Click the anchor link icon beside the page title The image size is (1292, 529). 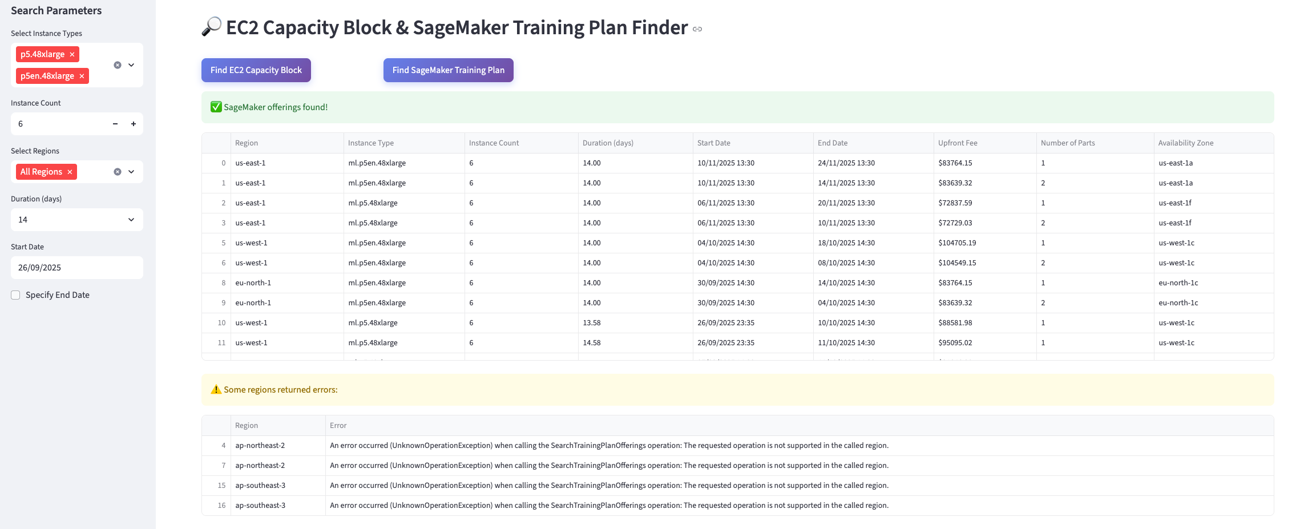tap(697, 29)
